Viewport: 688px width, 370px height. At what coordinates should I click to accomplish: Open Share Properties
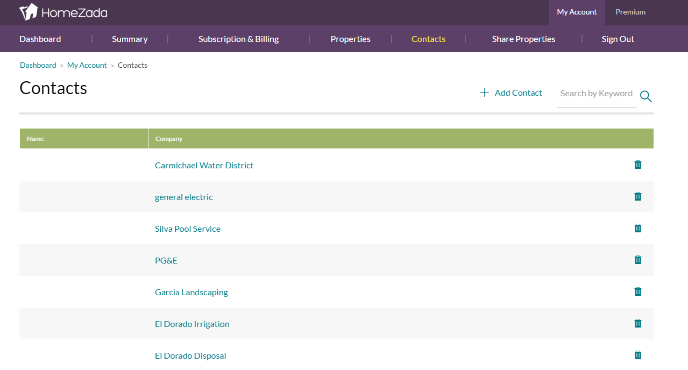point(523,39)
